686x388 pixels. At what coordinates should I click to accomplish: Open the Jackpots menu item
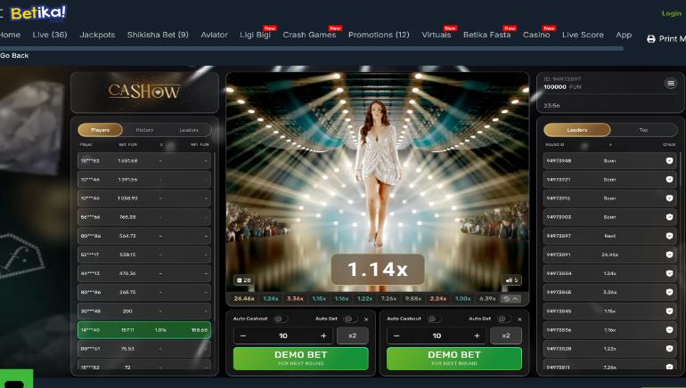(x=97, y=35)
